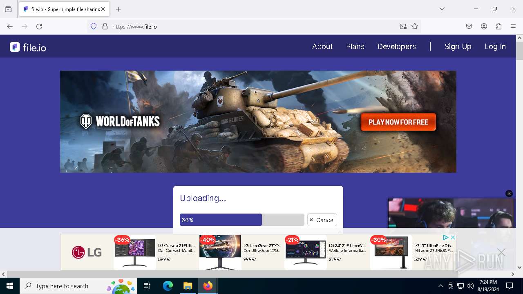Click AdChoices triangle icon on LG ad
The image size is (523, 294).
[446, 237]
